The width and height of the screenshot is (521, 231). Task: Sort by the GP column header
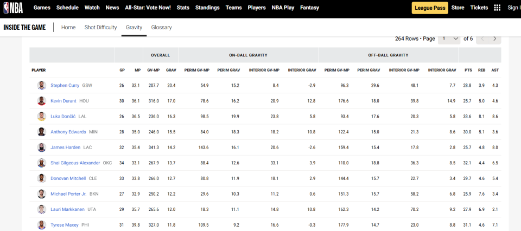tap(122, 70)
